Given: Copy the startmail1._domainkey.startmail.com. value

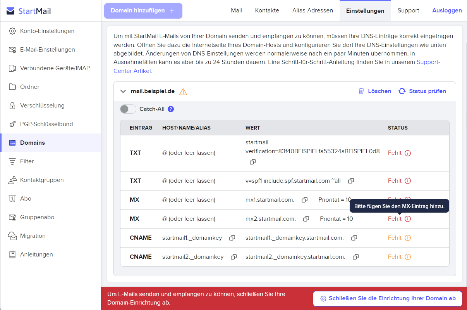Looking at the screenshot, I should [354, 238].
